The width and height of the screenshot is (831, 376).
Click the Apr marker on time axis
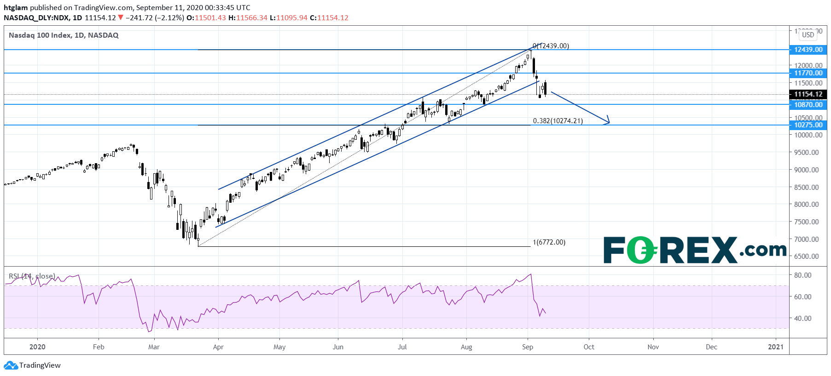tap(218, 347)
